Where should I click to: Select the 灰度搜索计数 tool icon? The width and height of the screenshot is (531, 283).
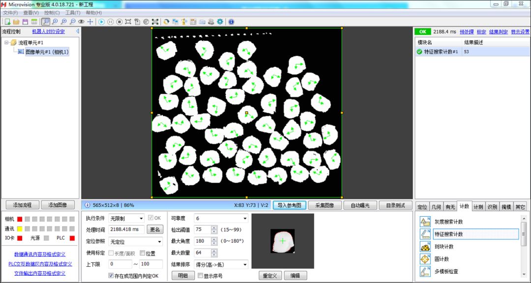[x=425, y=222]
